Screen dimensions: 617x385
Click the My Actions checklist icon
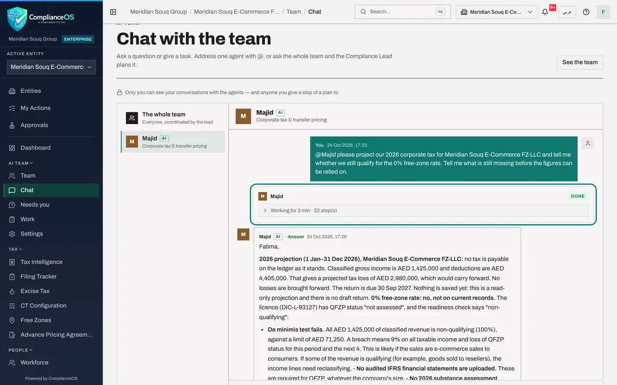(x=12, y=108)
